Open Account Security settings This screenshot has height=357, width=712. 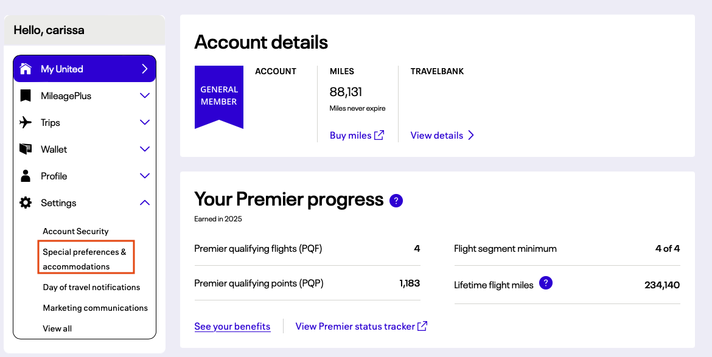point(75,231)
